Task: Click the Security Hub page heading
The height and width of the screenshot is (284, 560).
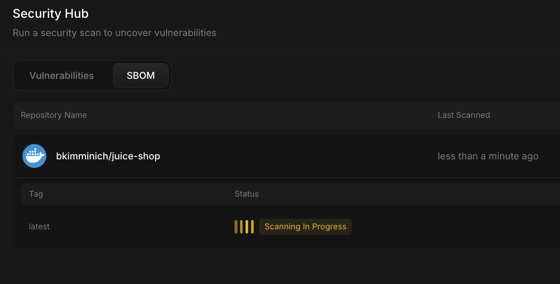Action: (51, 13)
